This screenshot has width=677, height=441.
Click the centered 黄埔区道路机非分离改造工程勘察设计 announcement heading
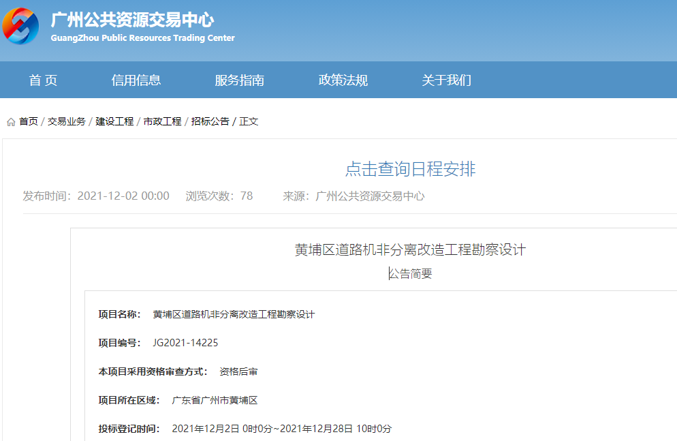410,249
